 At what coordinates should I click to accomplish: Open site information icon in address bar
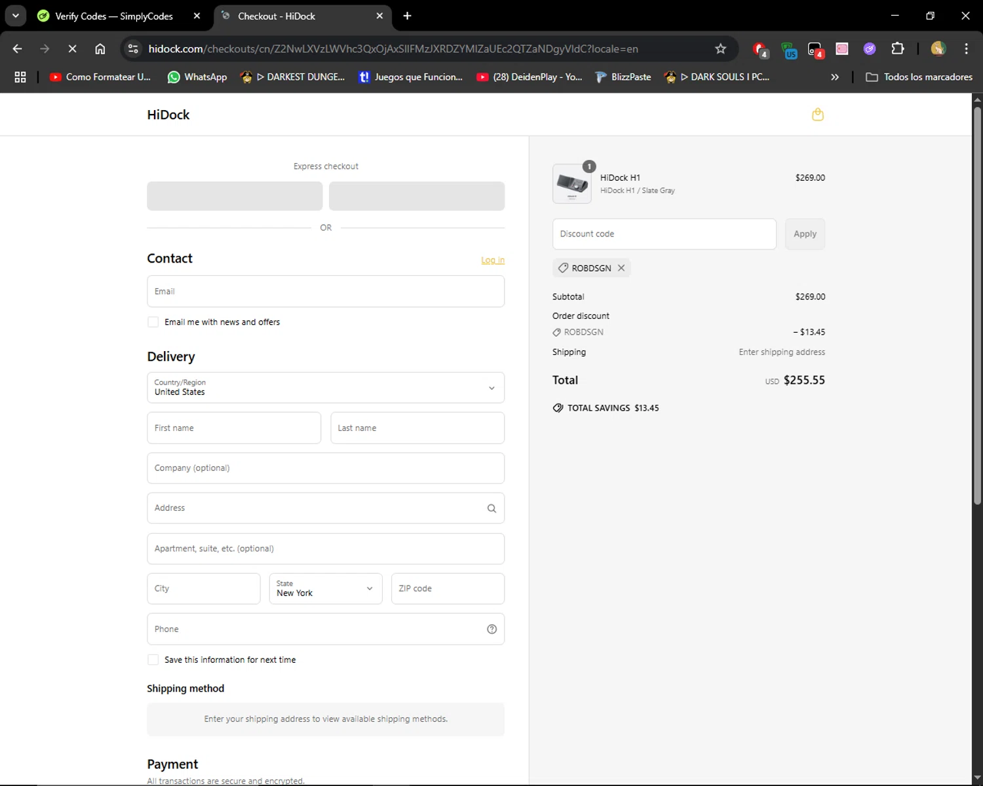pos(133,48)
